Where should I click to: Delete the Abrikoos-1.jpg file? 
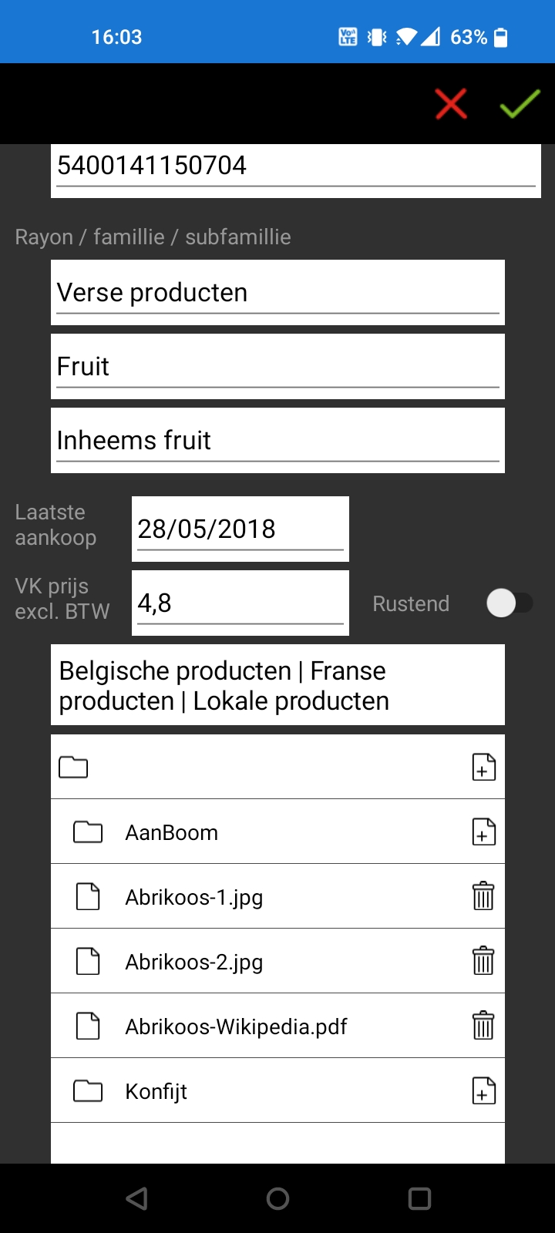point(483,896)
